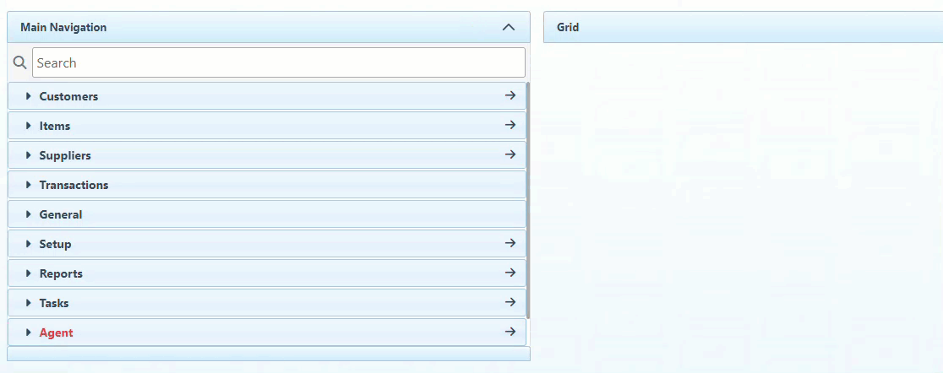The width and height of the screenshot is (943, 373).
Task: Expand the General section triangle
Action: pyautogui.click(x=29, y=214)
